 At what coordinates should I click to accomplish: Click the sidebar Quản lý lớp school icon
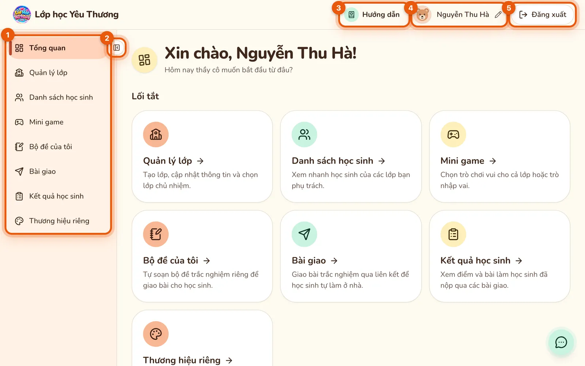click(x=19, y=73)
